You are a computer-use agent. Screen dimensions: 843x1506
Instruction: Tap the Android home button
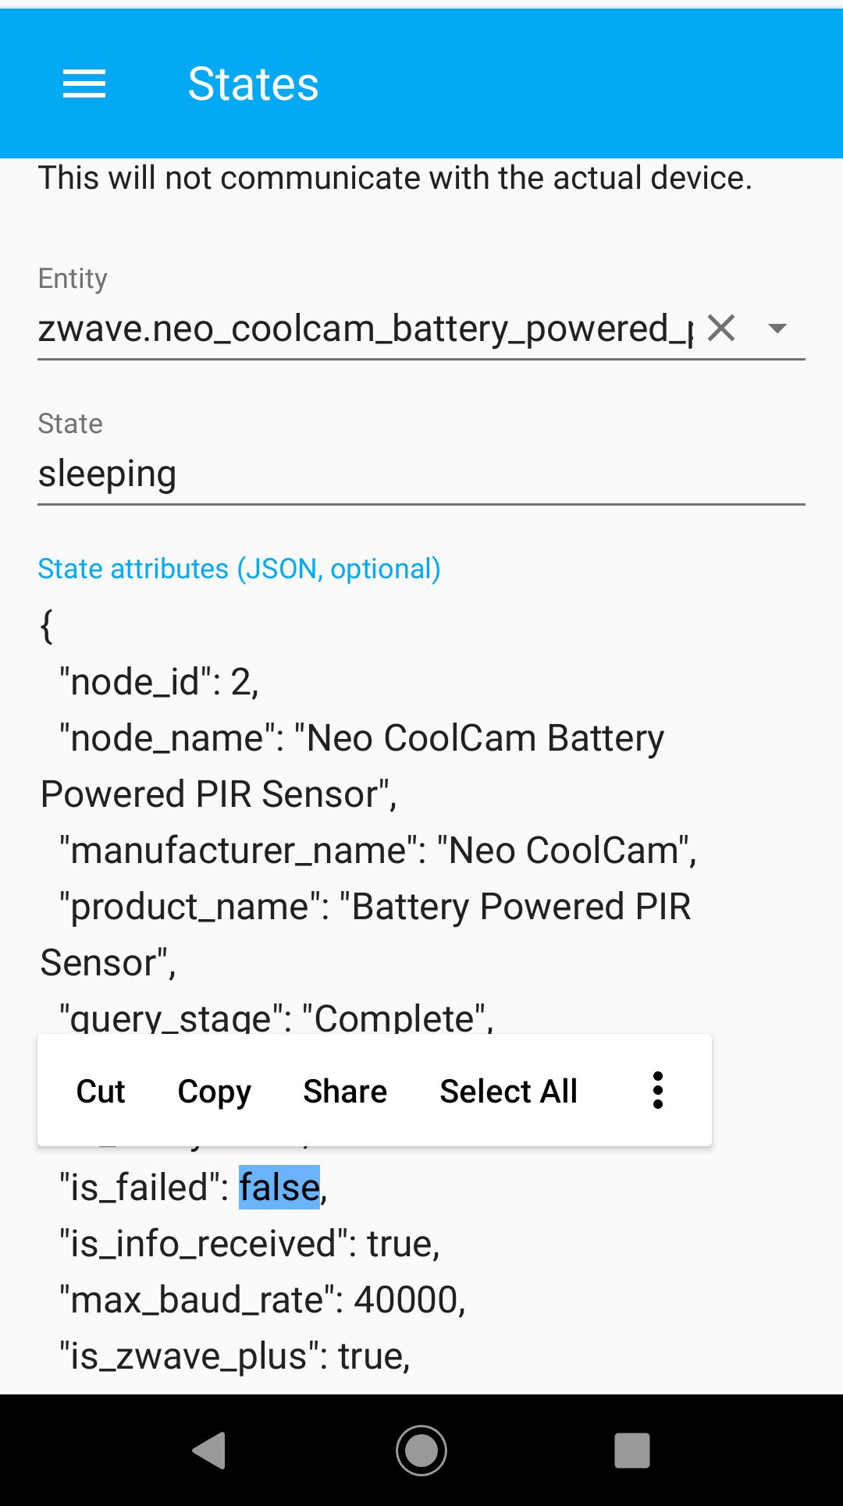pyautogui.click(x=421, y=1451)
